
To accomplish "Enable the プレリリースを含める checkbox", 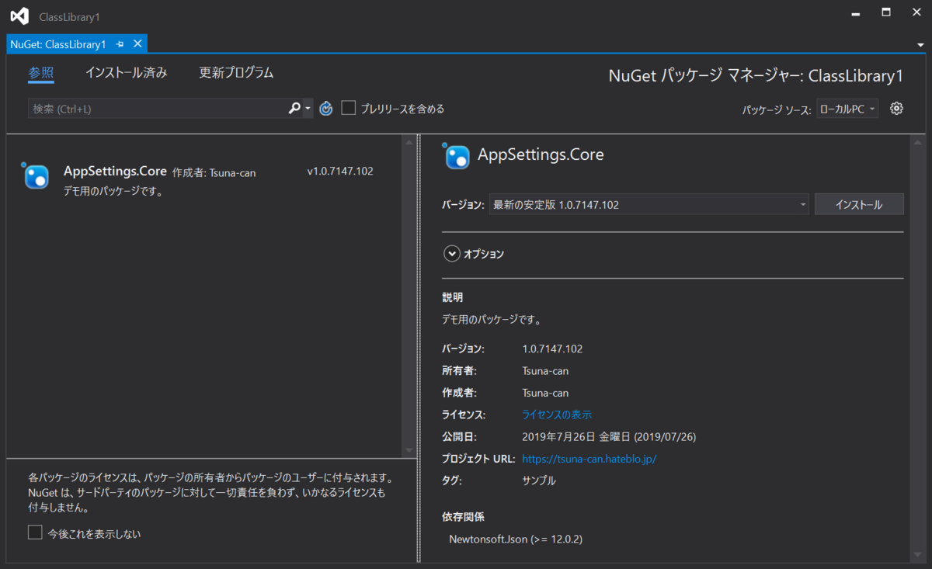I will coord(348,108).
